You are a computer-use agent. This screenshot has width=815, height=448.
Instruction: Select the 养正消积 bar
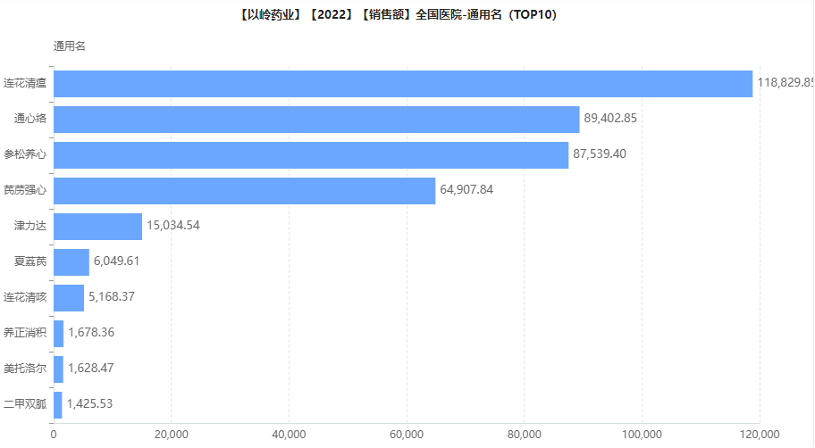point(58,333)
